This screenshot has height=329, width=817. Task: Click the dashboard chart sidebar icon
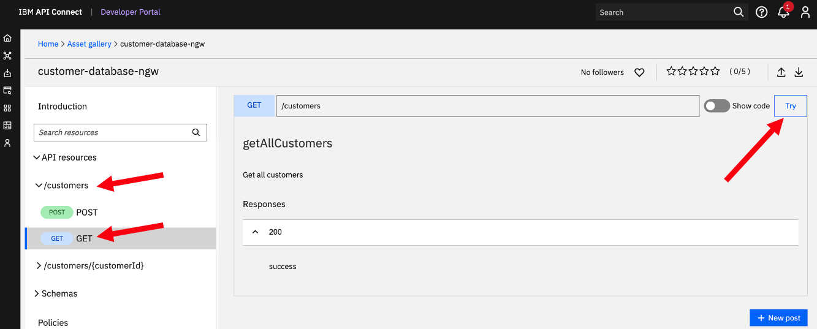tap(7, 126)
